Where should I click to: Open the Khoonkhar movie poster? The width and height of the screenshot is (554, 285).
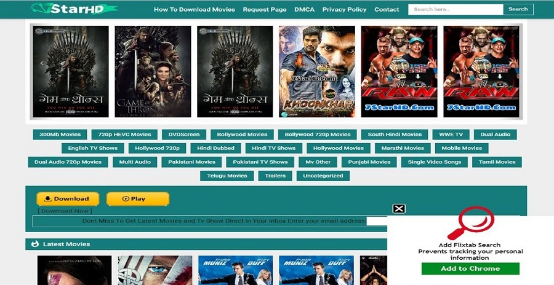[x=317, y=72]
